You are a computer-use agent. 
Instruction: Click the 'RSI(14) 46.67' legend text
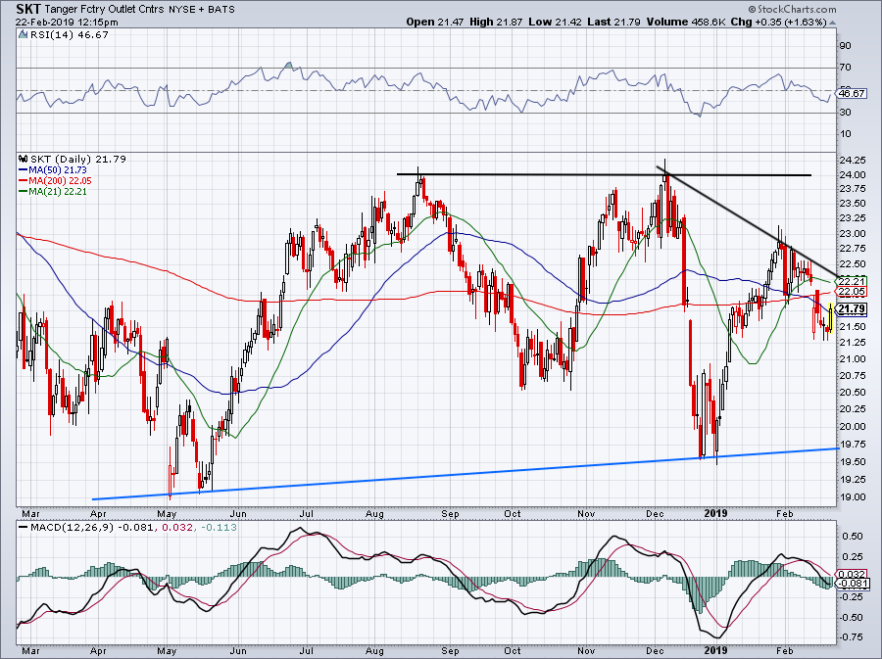pos(70,35)
